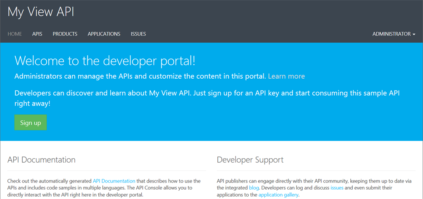Open the API Documentation link in paragraph

pos(114,181)
